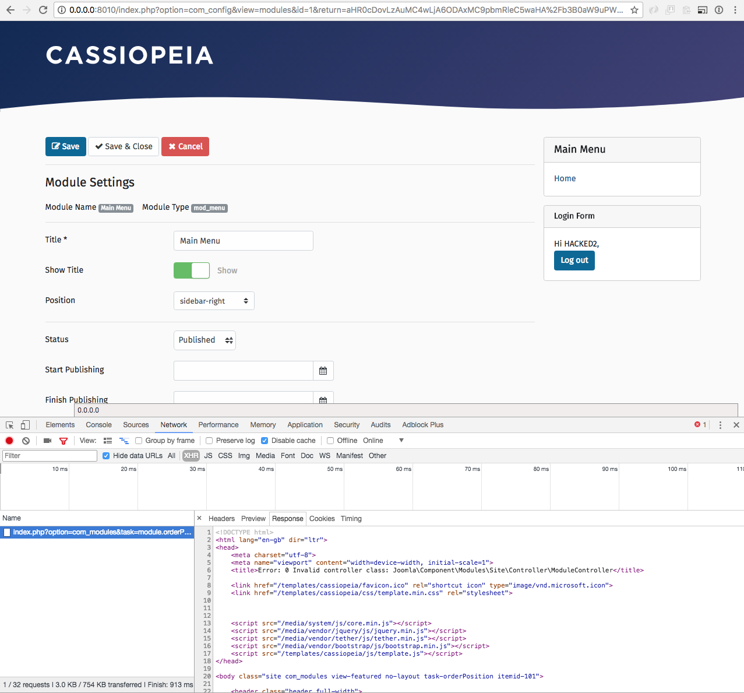Open Chrome three-dot menu
The height and width of the screenshot is (693, 744).
coord(735,10)
